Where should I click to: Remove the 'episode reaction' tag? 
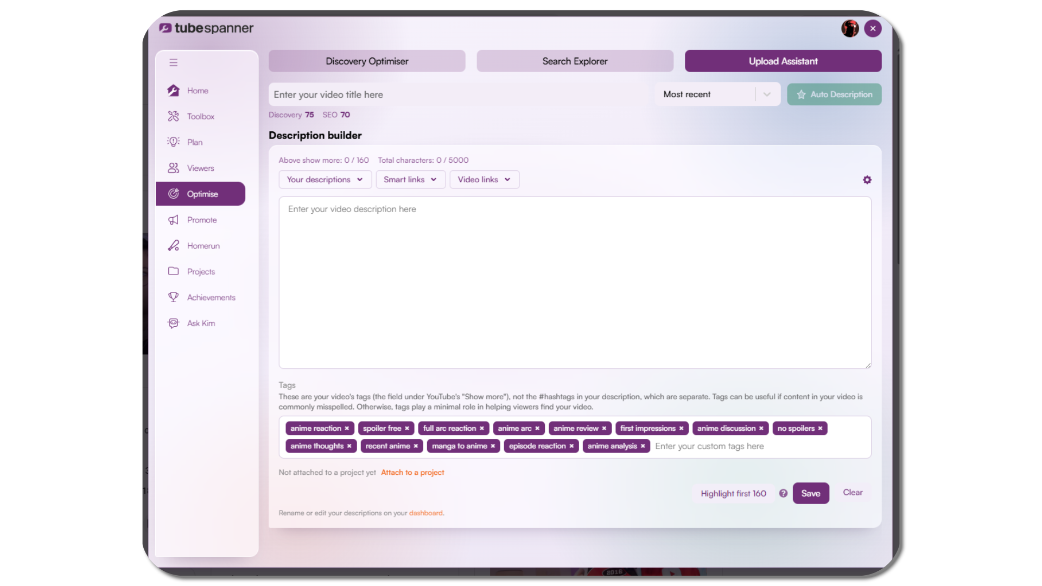click(571, 446)
